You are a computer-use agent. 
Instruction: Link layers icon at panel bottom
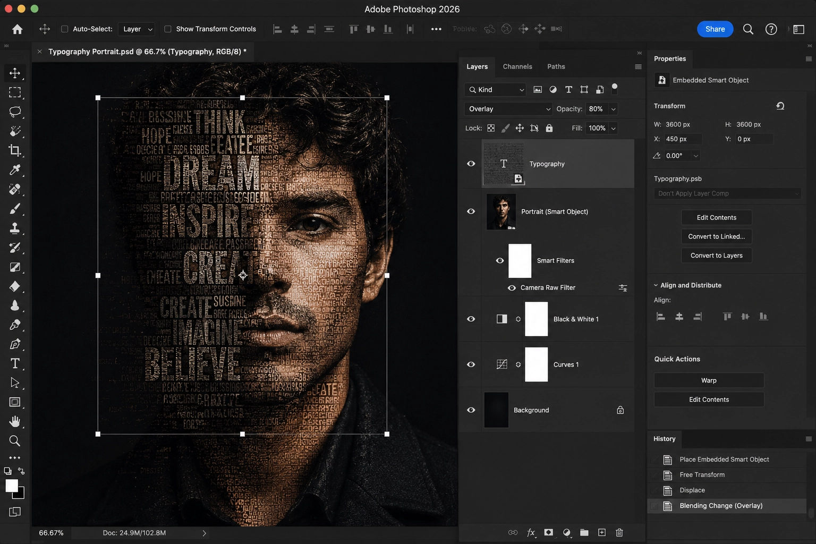(x=513, y=532)
